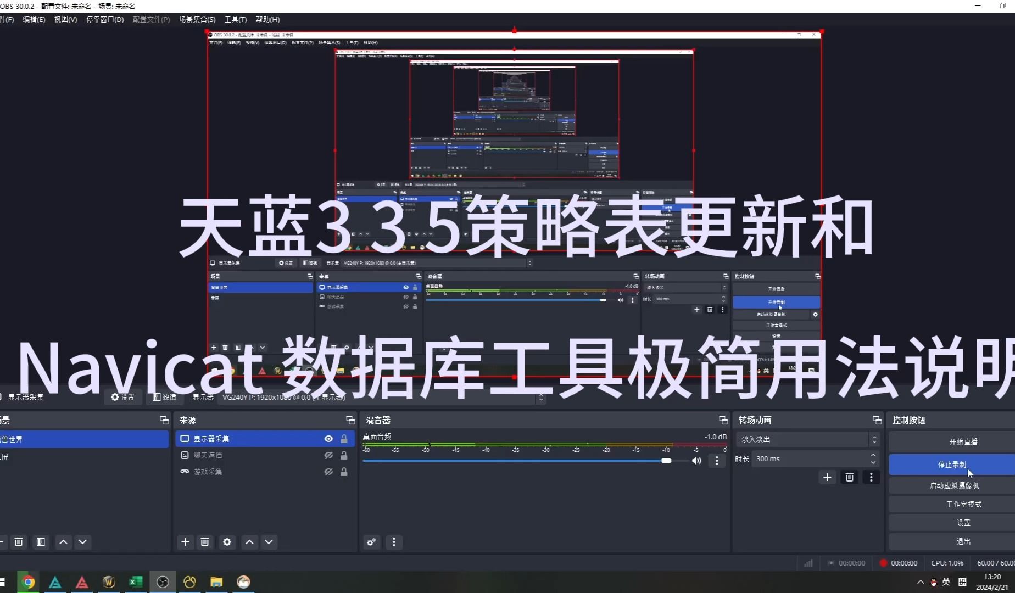
Task: Open File Explorer from the taskbar
Action: pyautogui.click(x=216, y=581)
